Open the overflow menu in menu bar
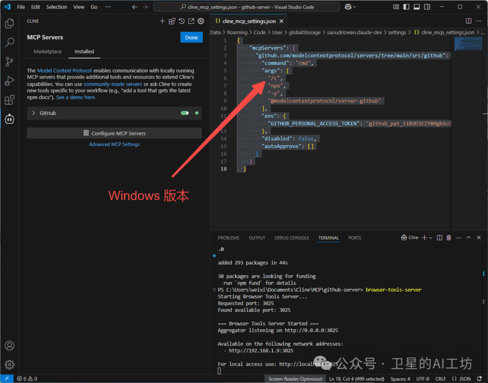488x383 pixels. (x=108, y=7)
